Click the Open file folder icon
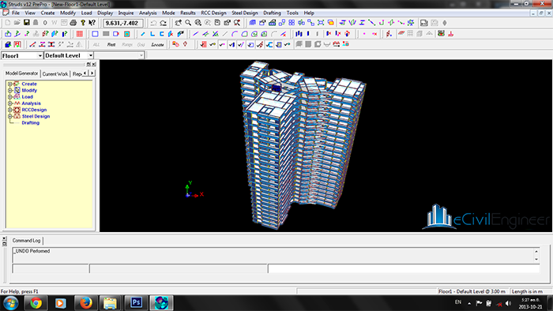Image resolution: width=553 pixels, height=311 pixels. click(17, 23)
